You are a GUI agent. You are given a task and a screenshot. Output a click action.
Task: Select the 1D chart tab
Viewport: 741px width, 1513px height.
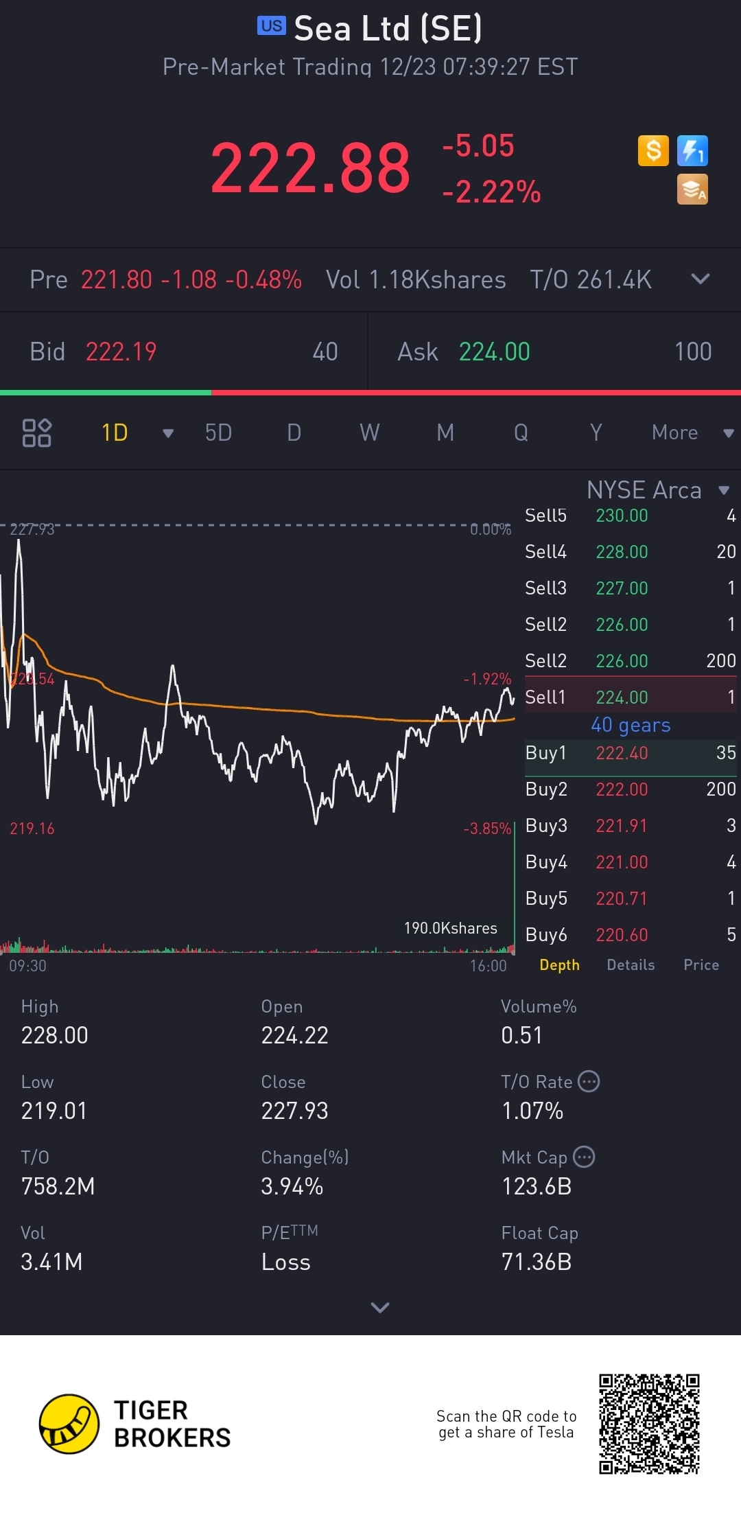pos(115,432)
